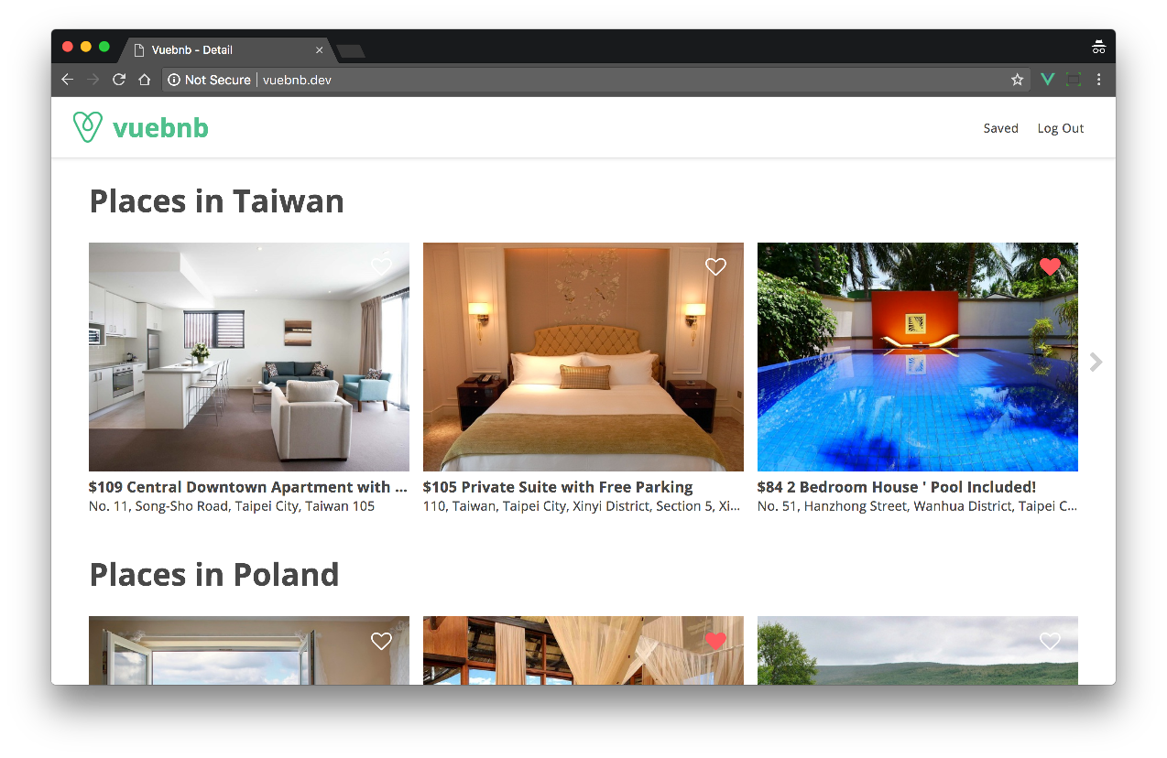The width and height of the screenshot is (1167, 758).
Task: Click the Log Out link
Action: pyautogui.click(x=1060, y=128)
